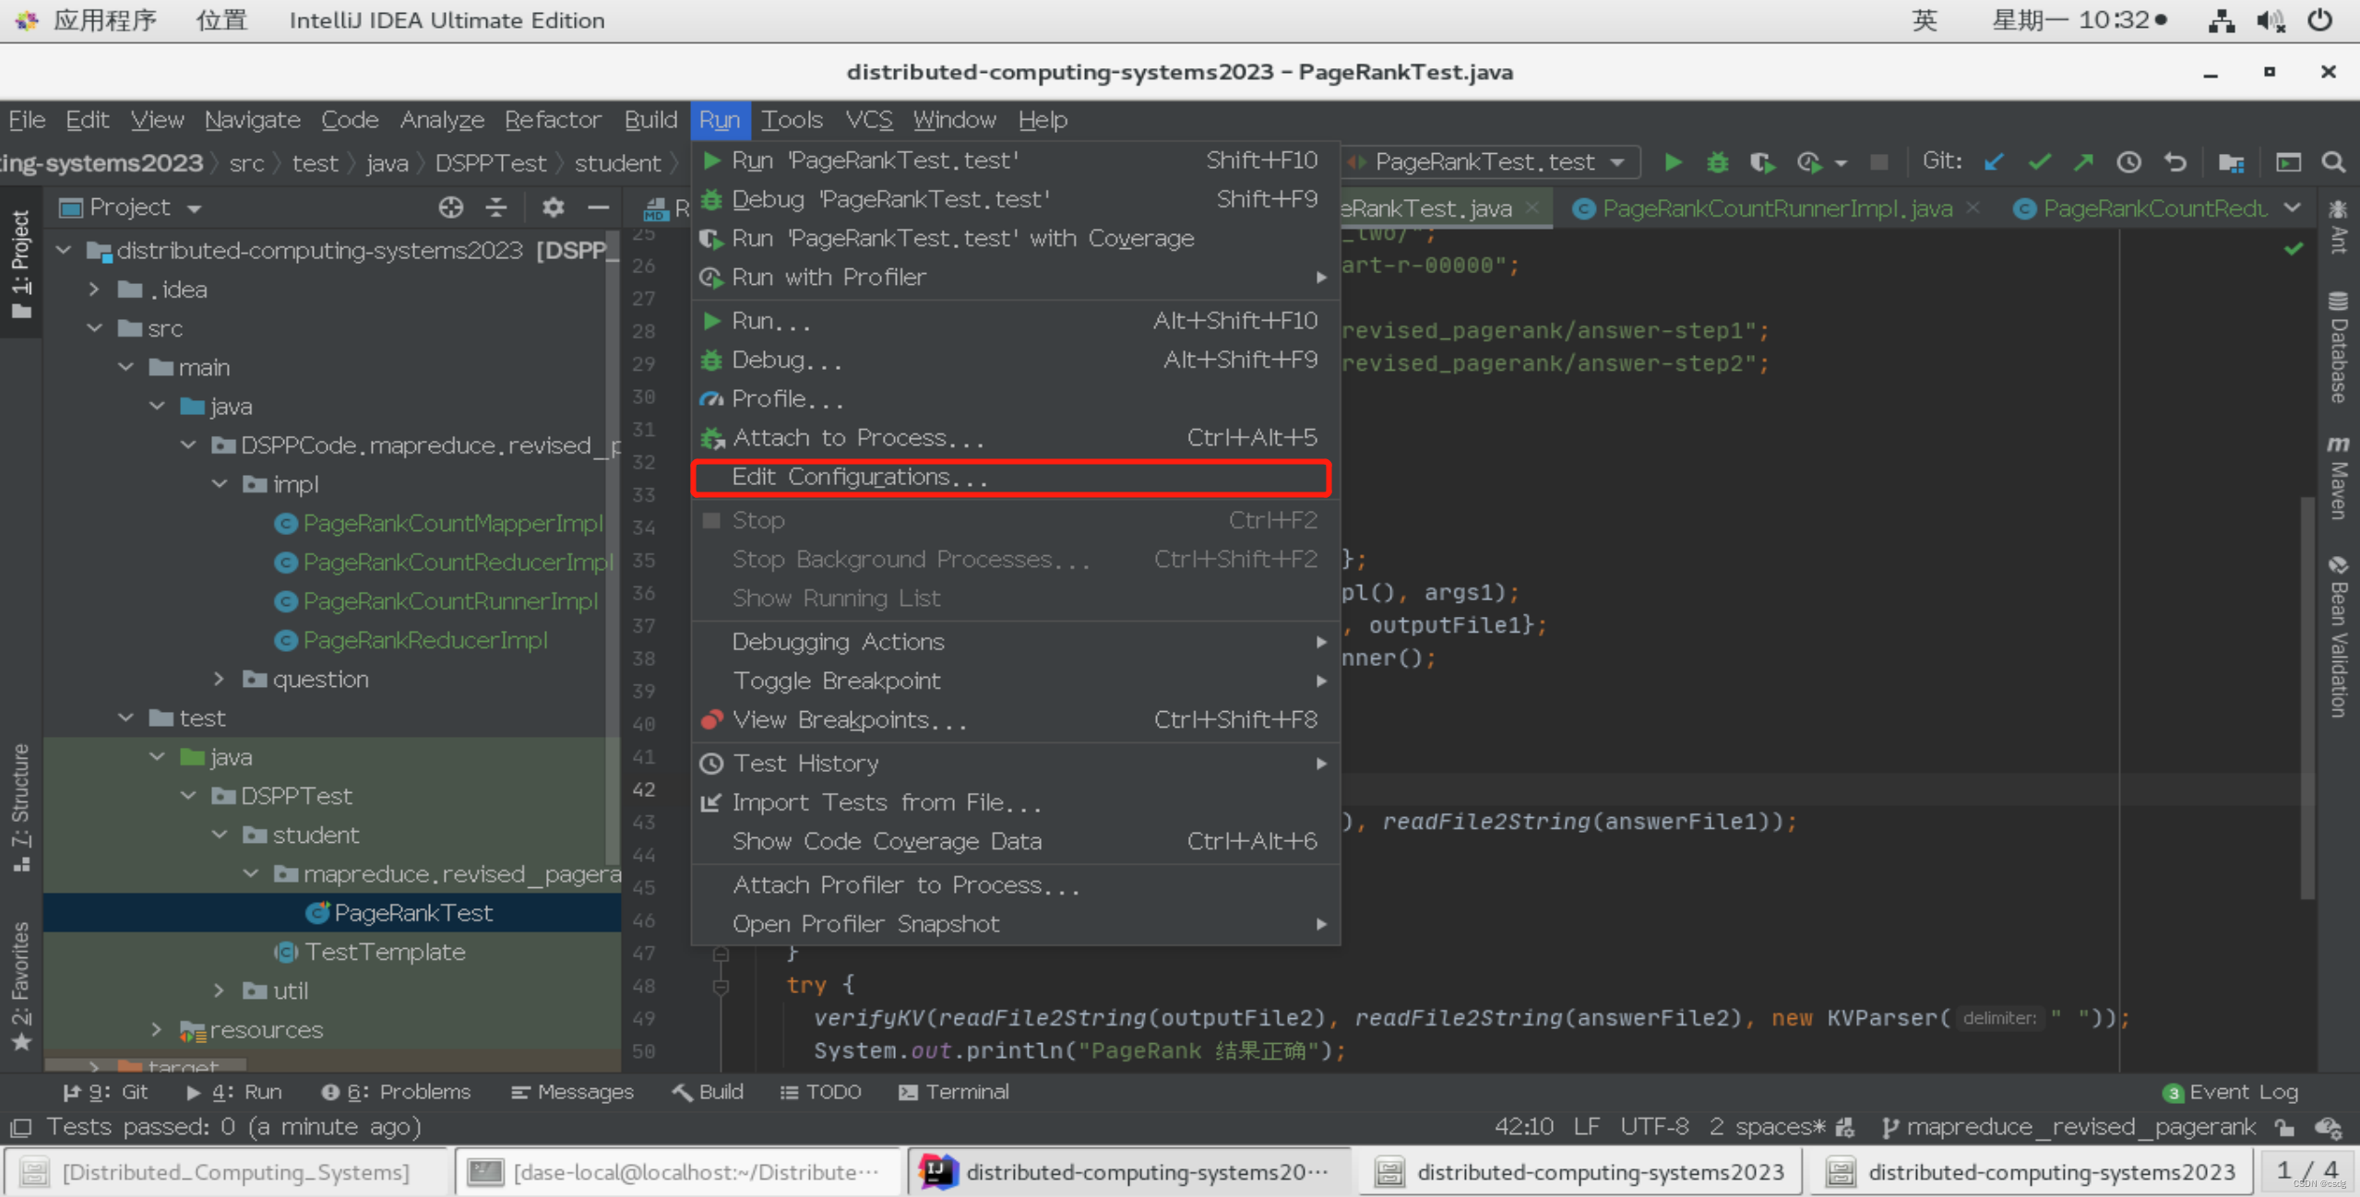
Task: Click Git commit checkmark icon
Action: [2039, 162]
